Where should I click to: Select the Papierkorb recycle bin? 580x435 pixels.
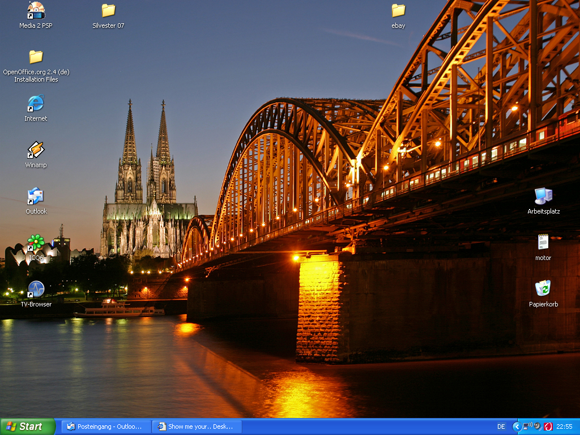[543, 289]
